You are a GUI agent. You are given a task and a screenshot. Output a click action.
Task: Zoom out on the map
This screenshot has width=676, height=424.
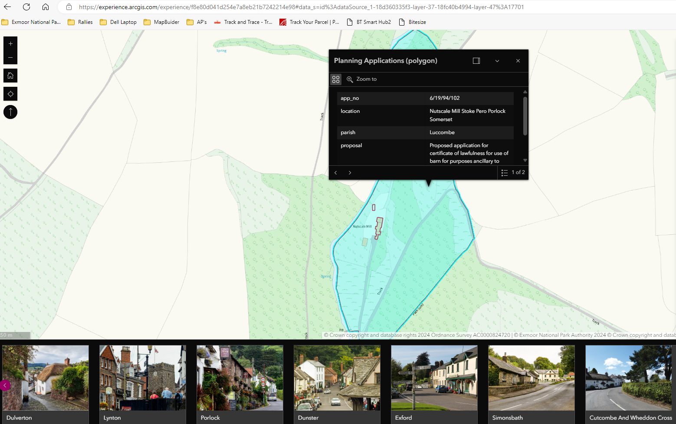click(x=10, y=57)
